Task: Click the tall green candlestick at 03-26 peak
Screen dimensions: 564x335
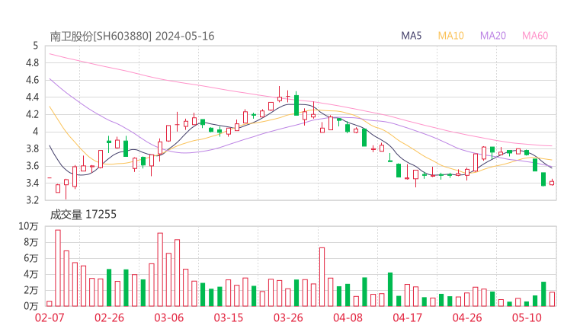Action: pyautogui.click(x=296, y=105)
